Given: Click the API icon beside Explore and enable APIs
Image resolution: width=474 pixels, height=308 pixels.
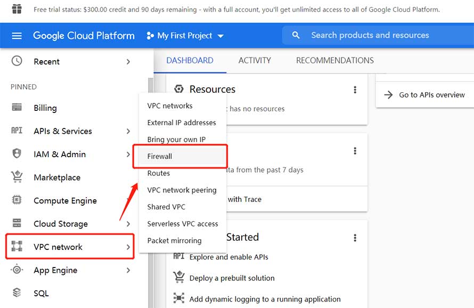Looking at the screenshot, I should point(178,256).
